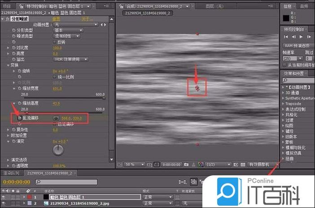Toggle preserve transparency box for layer 1
This screenshot has height=208, width=315.
[177, 197]
